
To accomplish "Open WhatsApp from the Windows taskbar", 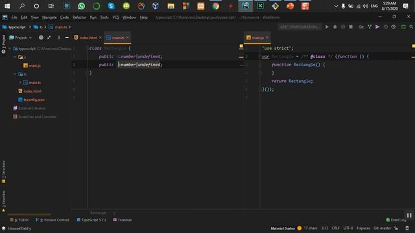I will pos(82,6).
